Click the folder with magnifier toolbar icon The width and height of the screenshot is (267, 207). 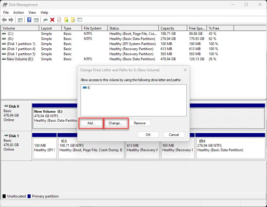pos(73,20)
